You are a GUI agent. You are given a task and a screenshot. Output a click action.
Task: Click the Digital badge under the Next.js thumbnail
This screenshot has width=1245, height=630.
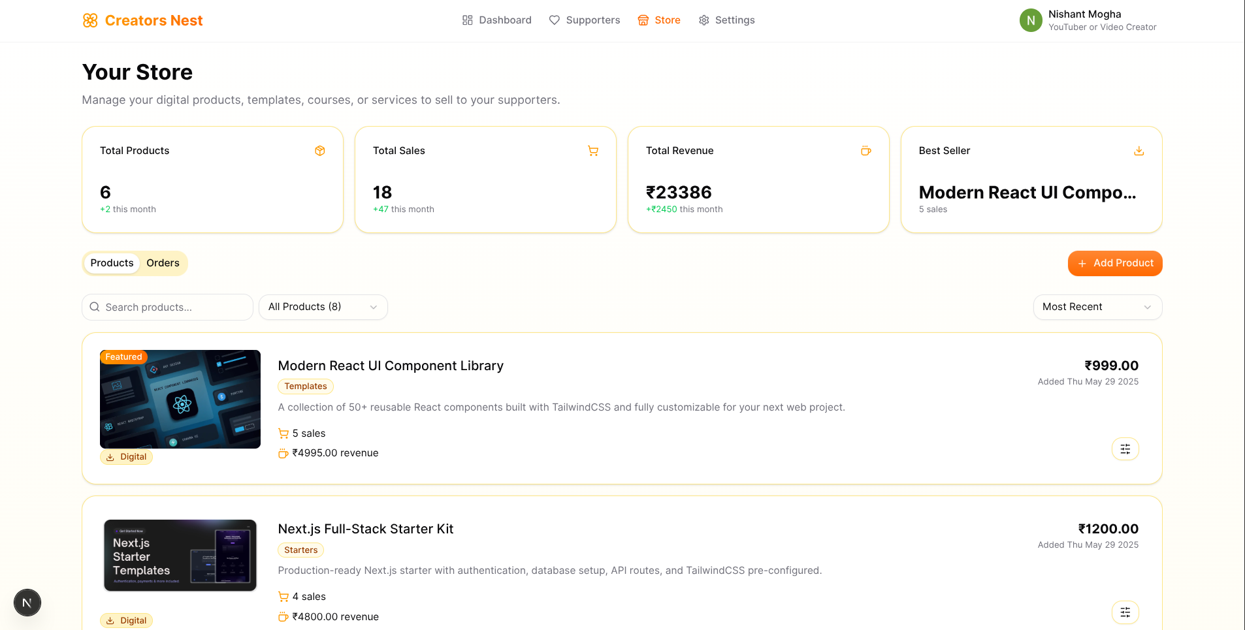point(127,621)
